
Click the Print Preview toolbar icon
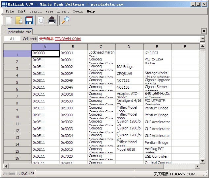42,20
